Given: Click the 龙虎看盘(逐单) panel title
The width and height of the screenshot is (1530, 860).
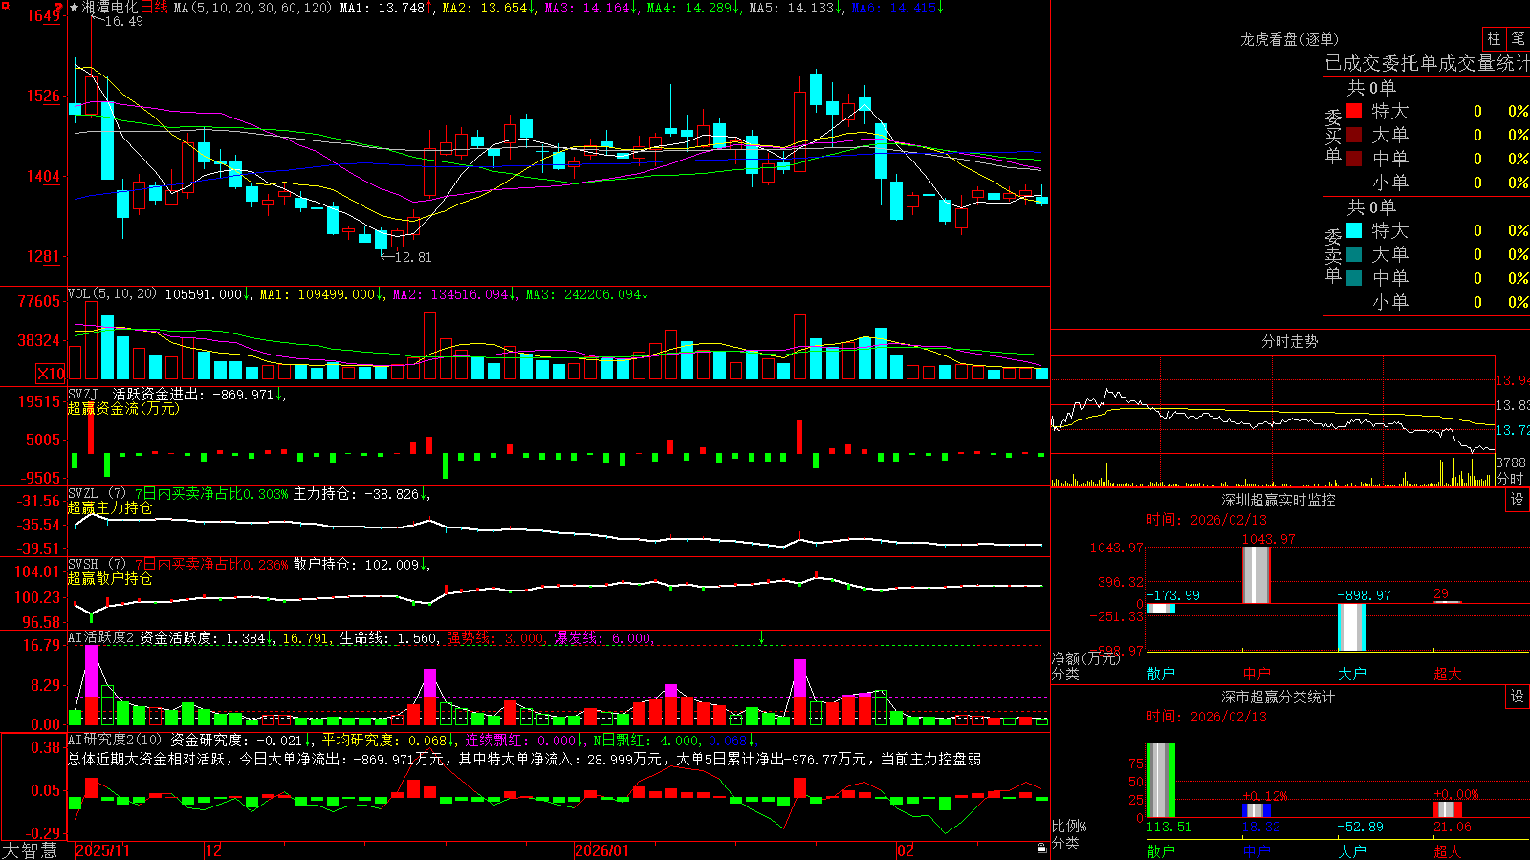Looking at the screenshot, I should (1290, 39).
